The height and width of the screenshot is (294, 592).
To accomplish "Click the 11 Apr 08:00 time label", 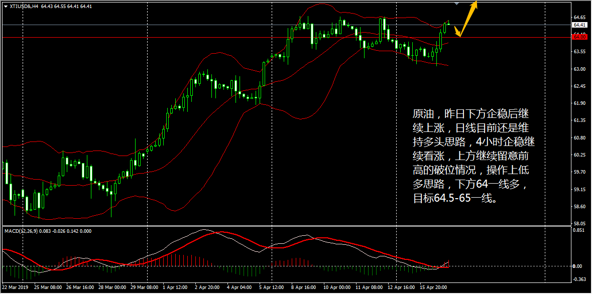I will (369, 287).
